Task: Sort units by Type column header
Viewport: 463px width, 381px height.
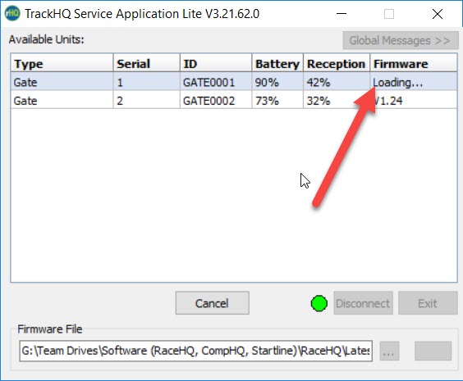Action: point(62,63)
